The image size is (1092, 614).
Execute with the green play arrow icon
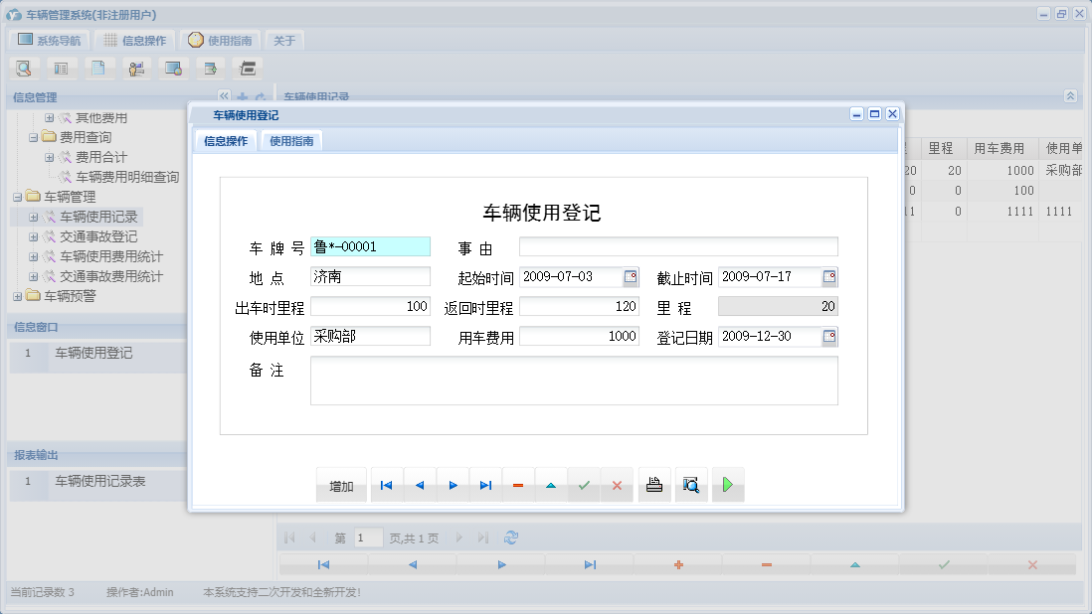[728, 485]
